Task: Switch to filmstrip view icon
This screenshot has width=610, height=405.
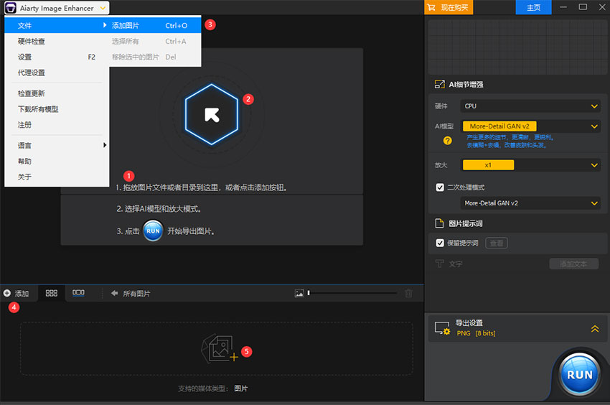Action: [78, 293]
